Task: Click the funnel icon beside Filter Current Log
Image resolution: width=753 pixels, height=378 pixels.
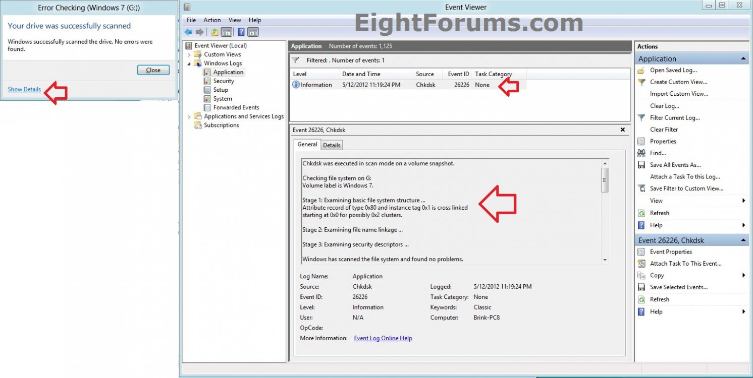Action: [x=641, y=118]
